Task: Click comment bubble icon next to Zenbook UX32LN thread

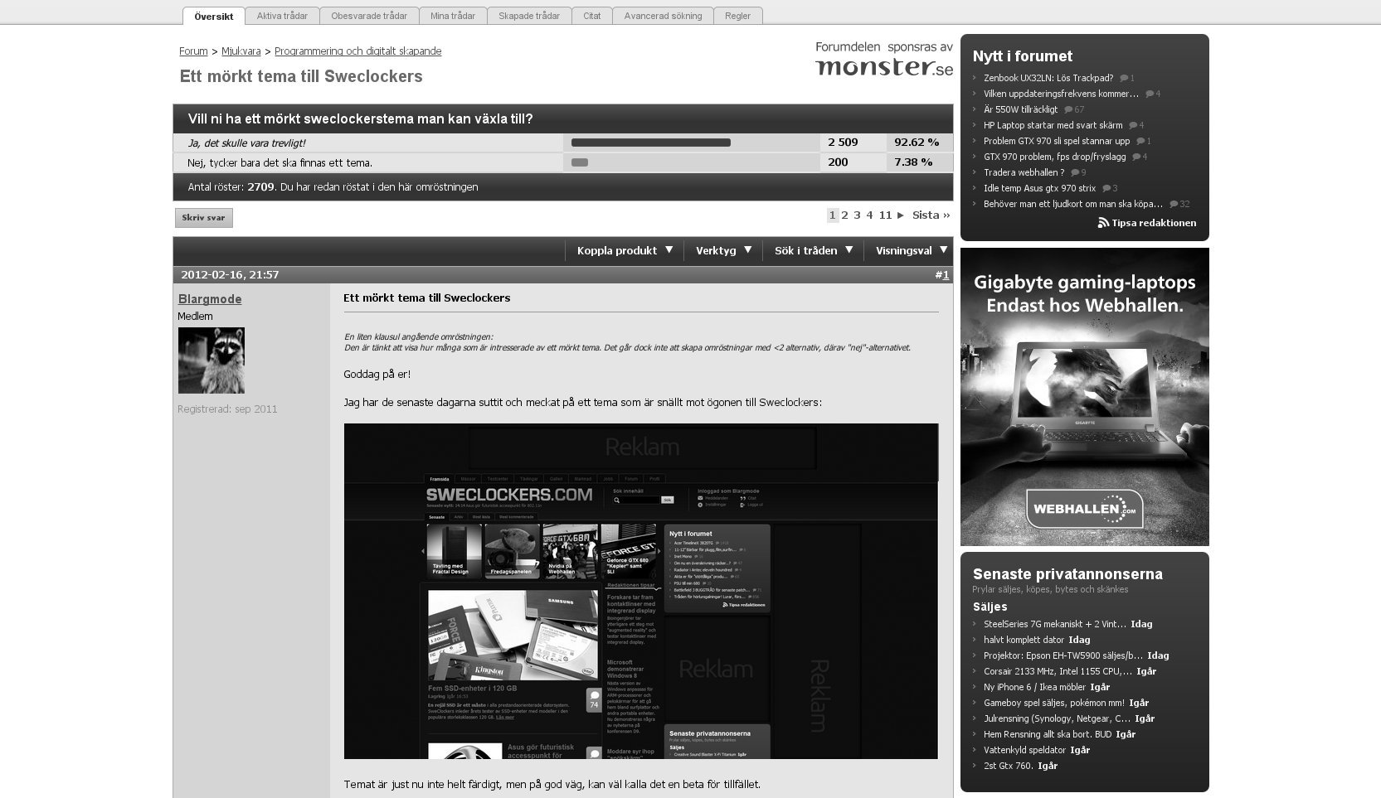Action: coord(1125,78)
